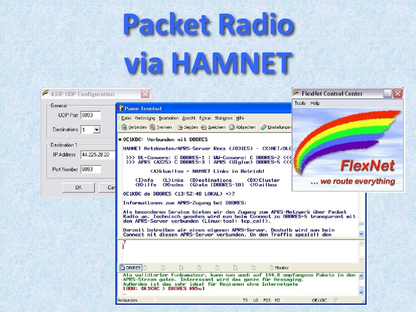Switch to the DB0RES session tab
This screenshot has width=416, height=312.
tap(131, 268)
